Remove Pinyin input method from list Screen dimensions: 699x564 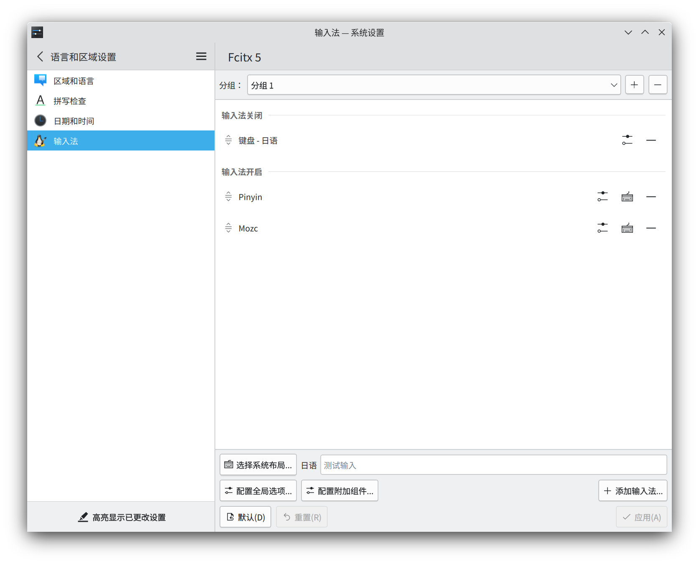pos(651,197)
